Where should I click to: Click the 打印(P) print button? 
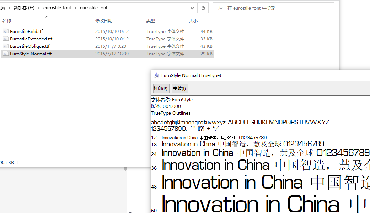tap(161, 89)
